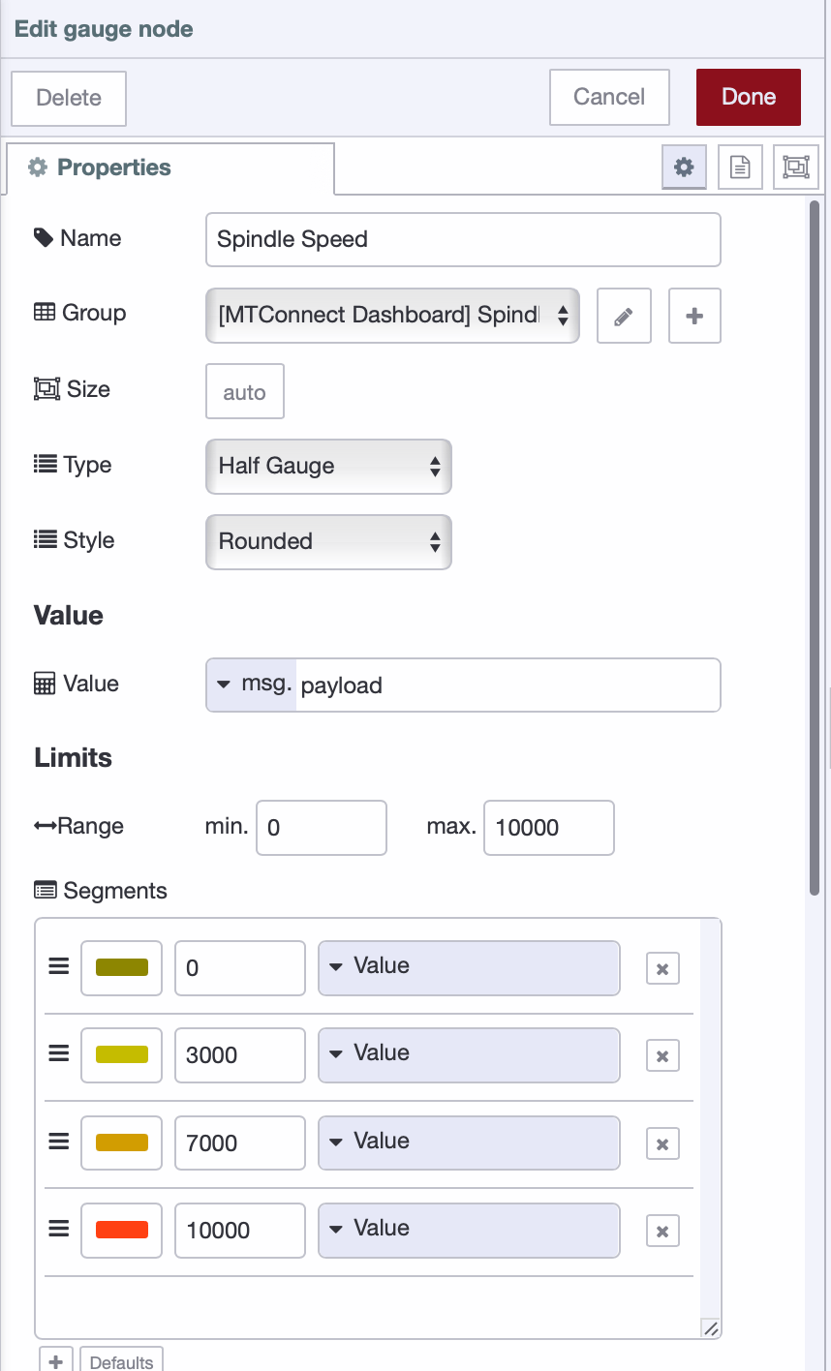This screenshot has height=1371, width=831.
Task: Click the max range input field
Action: (x=548, y=828)
